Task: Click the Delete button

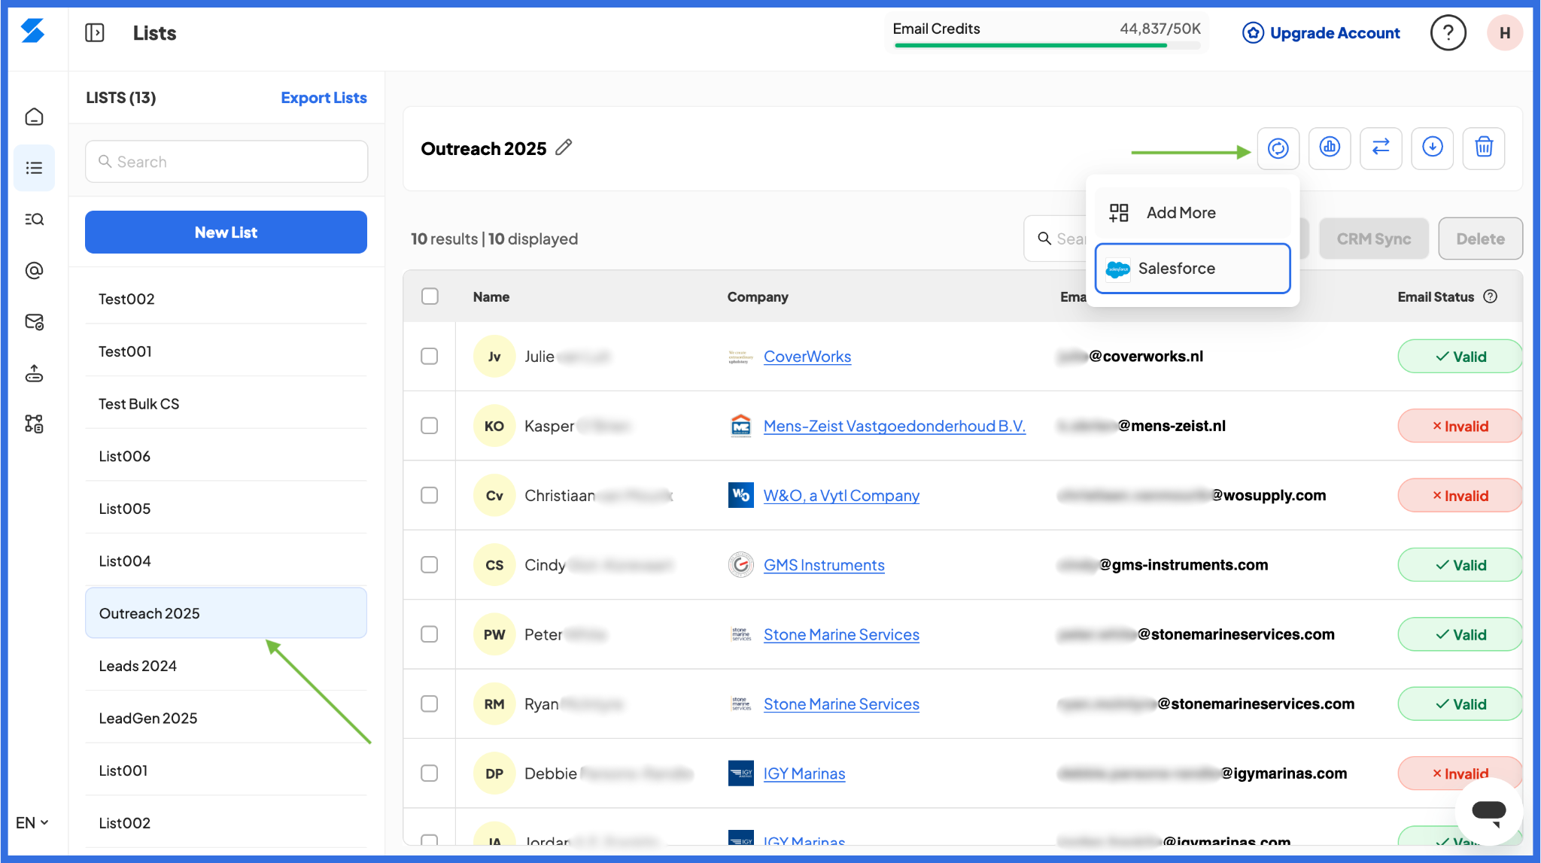Action: tap(1480, 239)
